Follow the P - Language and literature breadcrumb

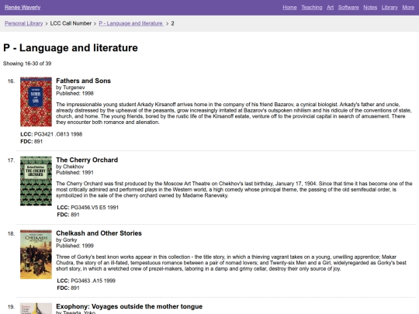click(x=131, y=23)
